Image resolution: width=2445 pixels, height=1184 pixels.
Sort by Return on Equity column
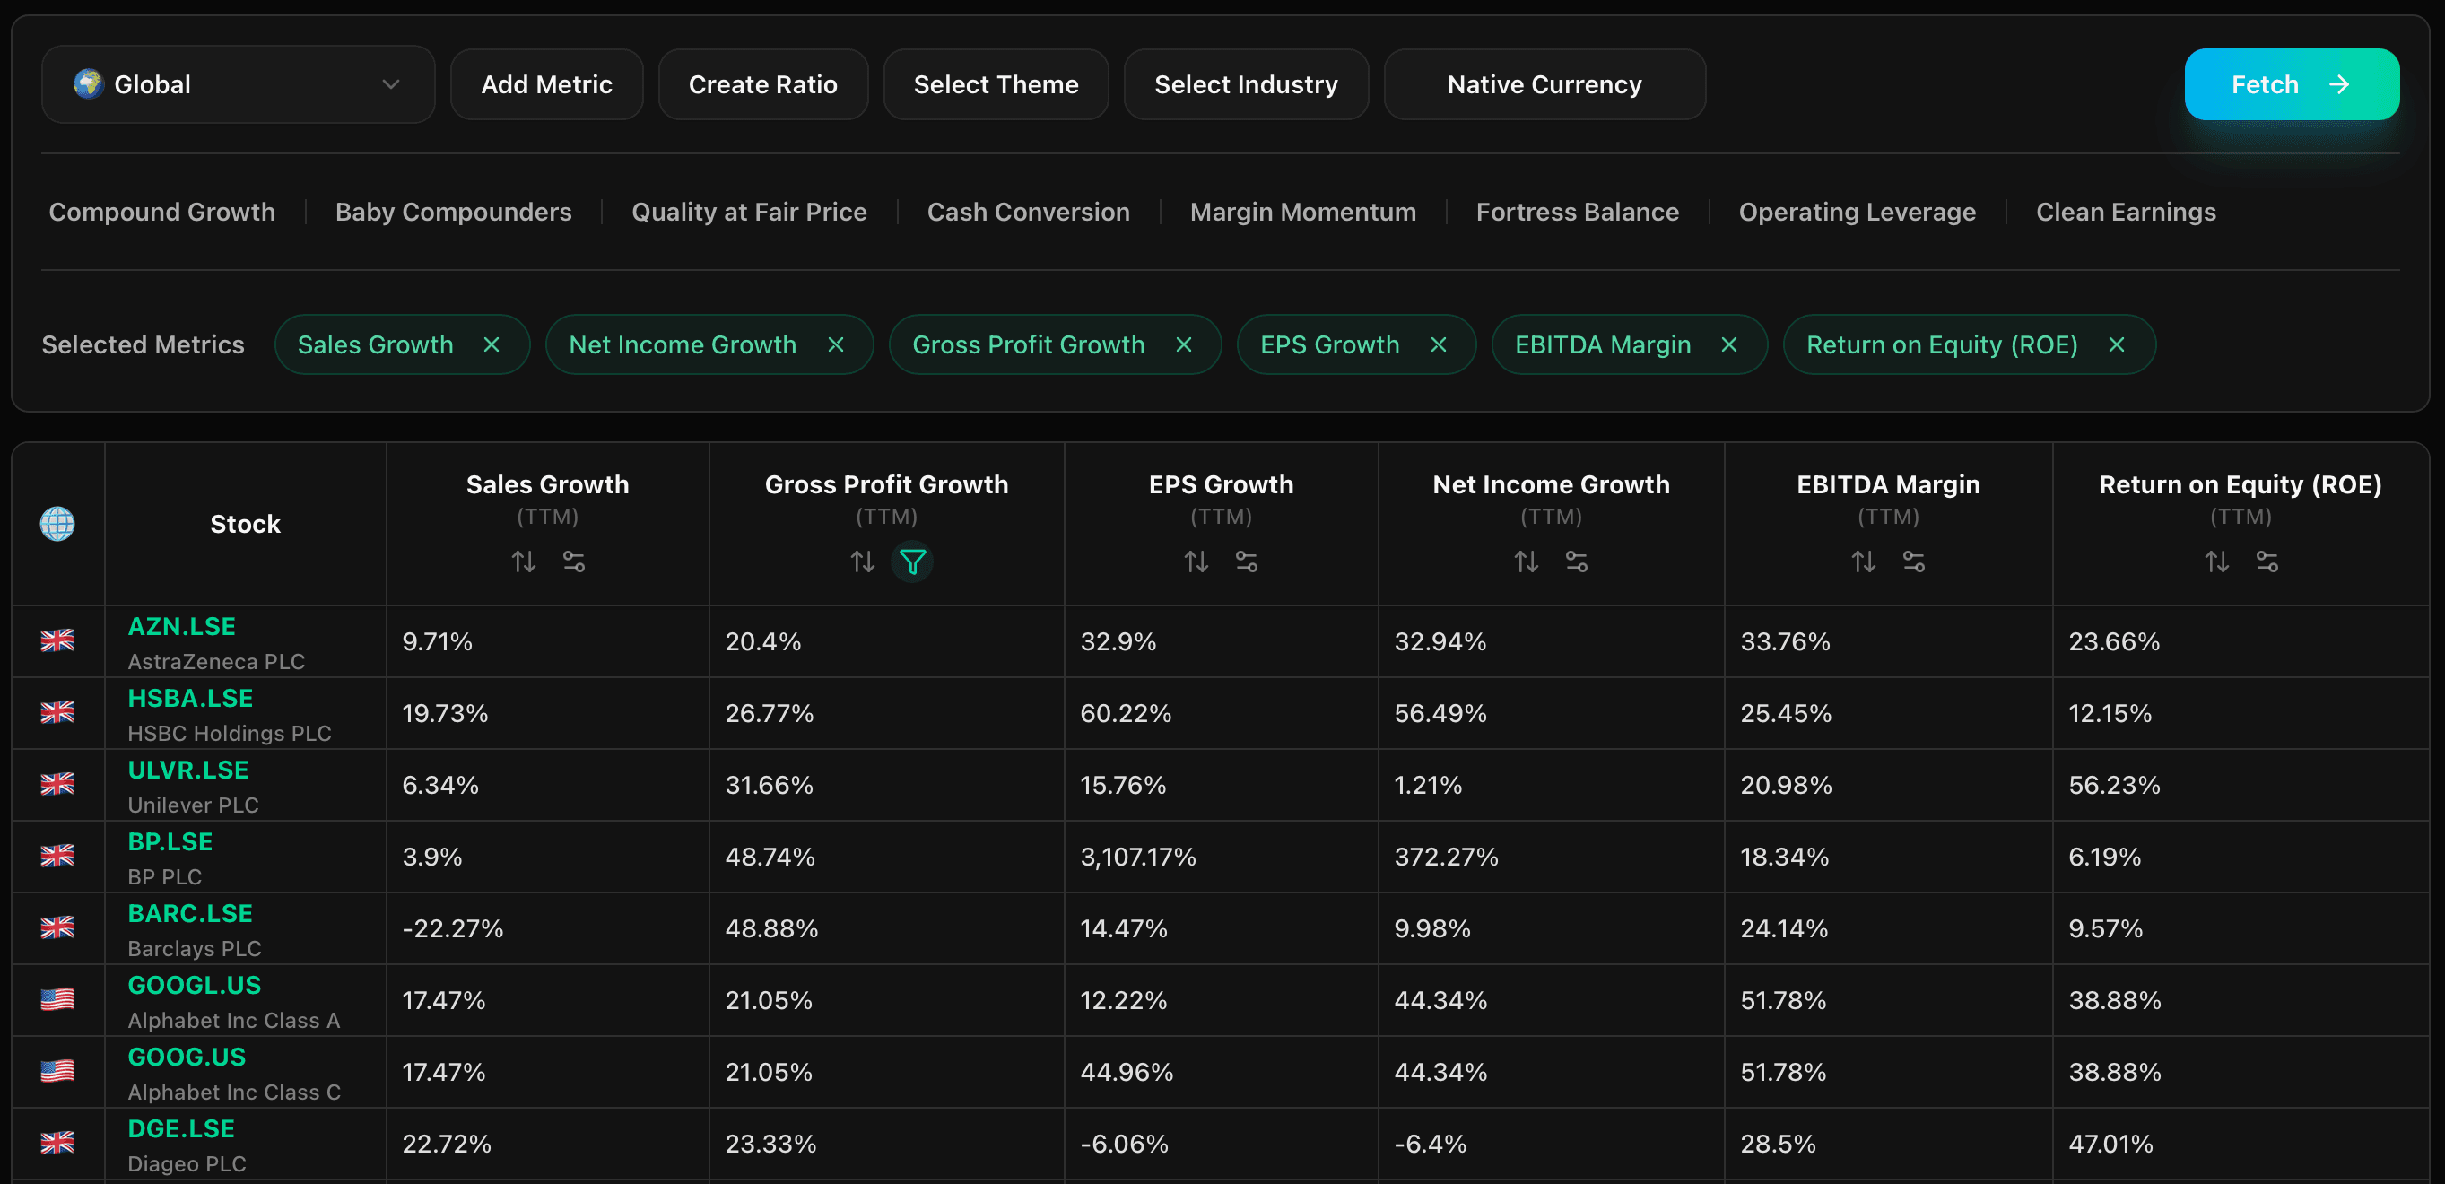pos(2216,562)
